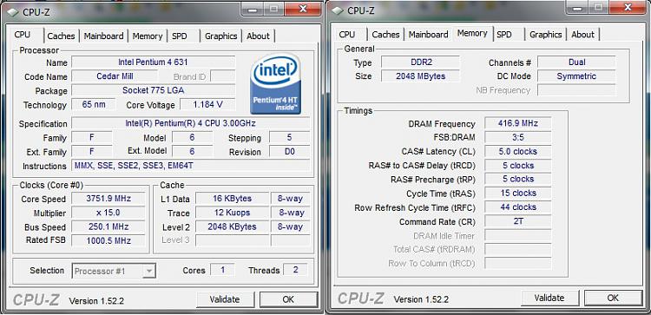
Task: Click the Row Refresh Cycle Time value 44 clocks
Action: pos(518,207)
